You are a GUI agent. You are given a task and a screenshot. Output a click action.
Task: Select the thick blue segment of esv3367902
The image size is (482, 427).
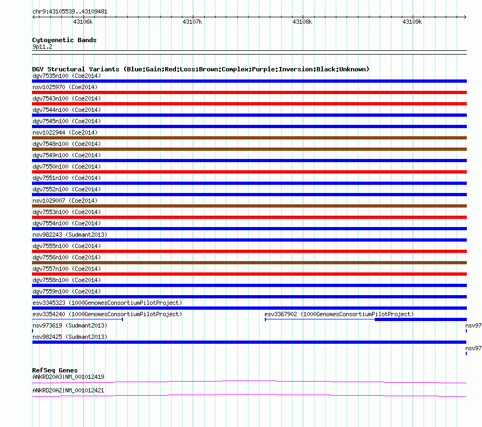coord(421,319)
